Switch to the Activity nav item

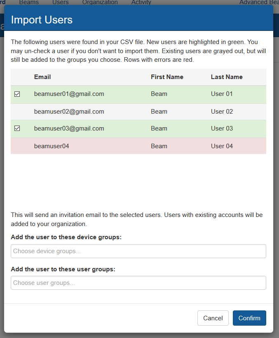point(141,2)
